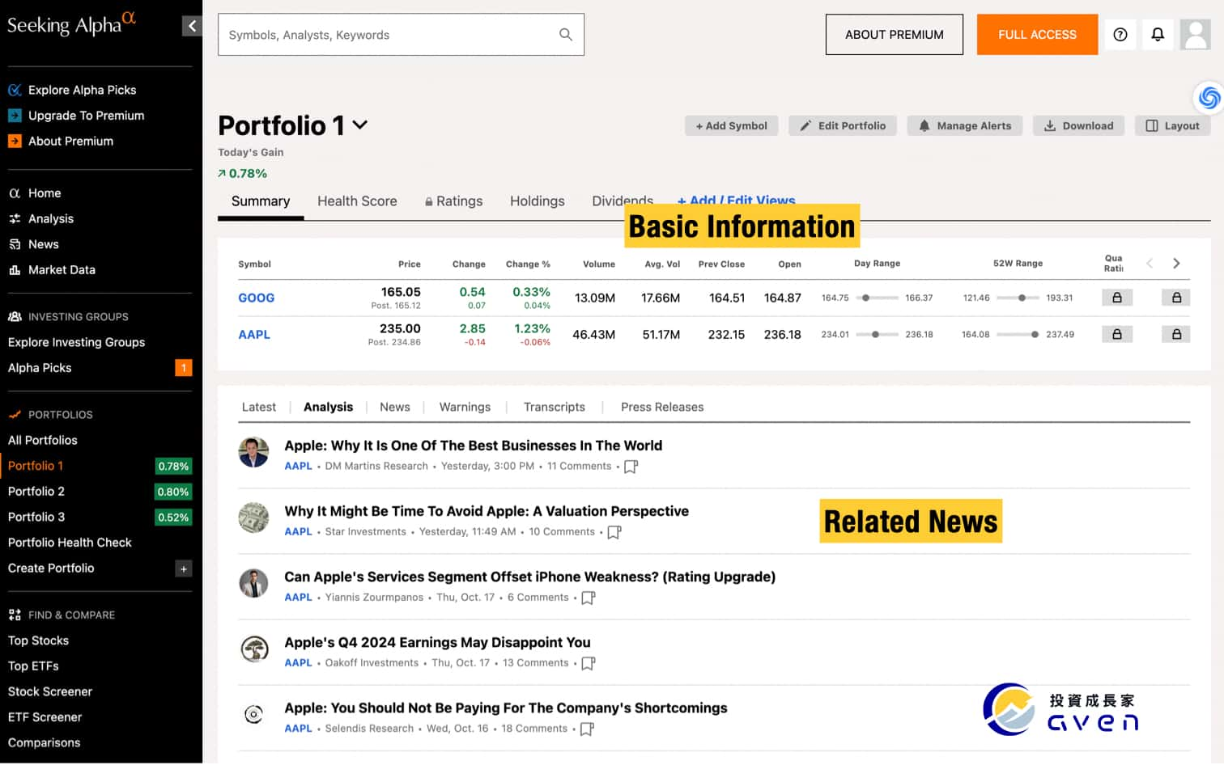Open Top ETFs in the sidebar
The width and height of the screenshot is (1224, 765).
[33, 666]
